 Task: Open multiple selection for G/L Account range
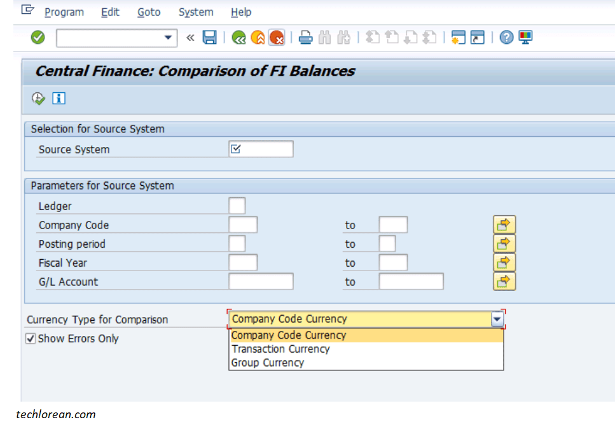503,281
